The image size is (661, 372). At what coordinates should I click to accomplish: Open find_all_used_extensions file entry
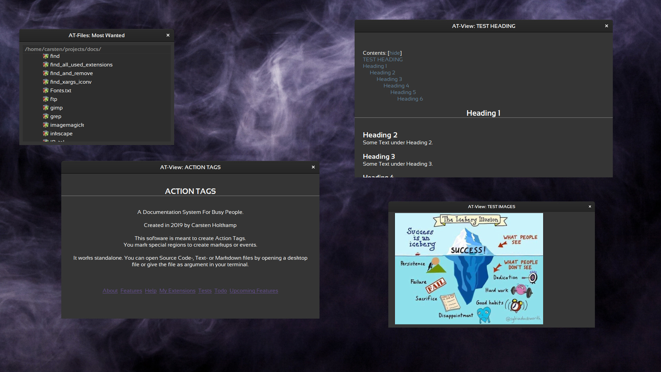pos(81,65)
